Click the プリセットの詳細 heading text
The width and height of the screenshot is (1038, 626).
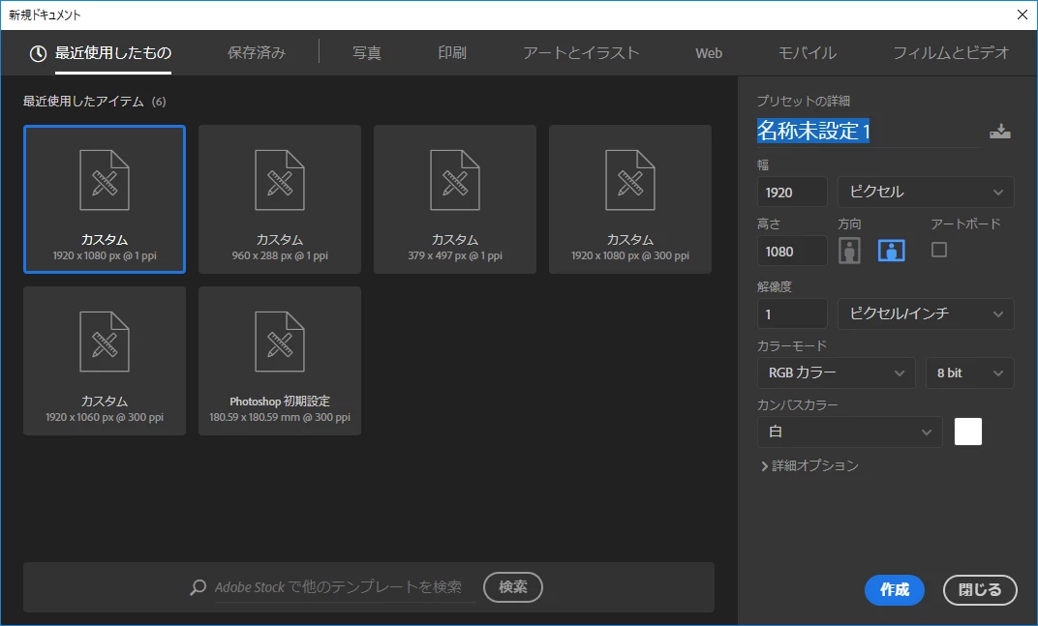[804, 101]
